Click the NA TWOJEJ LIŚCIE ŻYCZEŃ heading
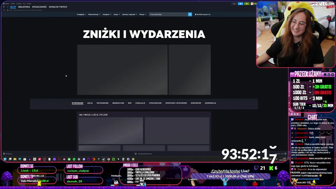Screen dimensions: 336x189 93,115
